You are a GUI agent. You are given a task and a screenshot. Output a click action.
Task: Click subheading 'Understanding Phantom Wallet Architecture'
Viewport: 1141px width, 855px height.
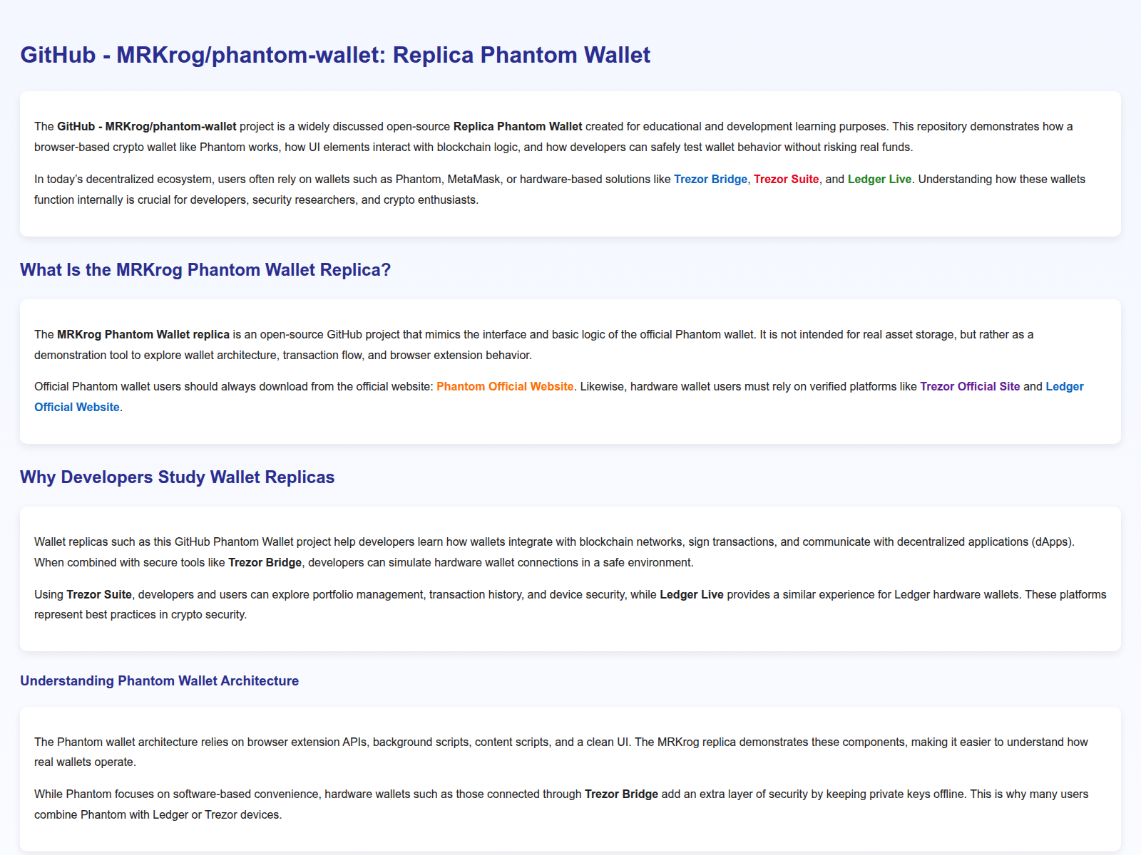coord(159,681)
